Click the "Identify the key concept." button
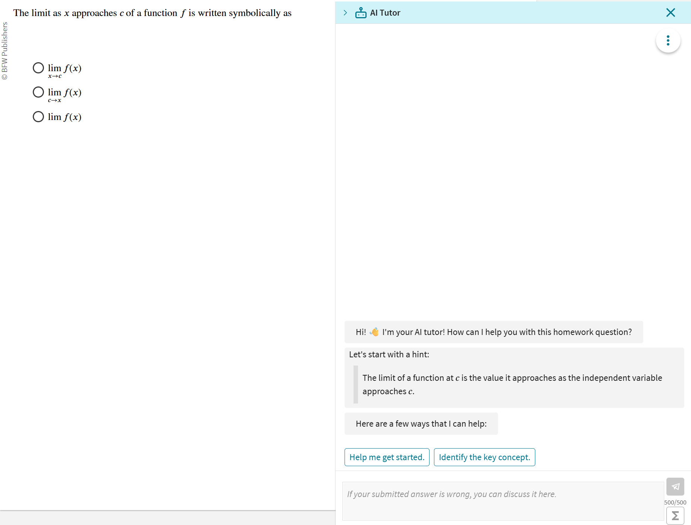The width and height of the screenshot is (691, 525). (484, 457)
